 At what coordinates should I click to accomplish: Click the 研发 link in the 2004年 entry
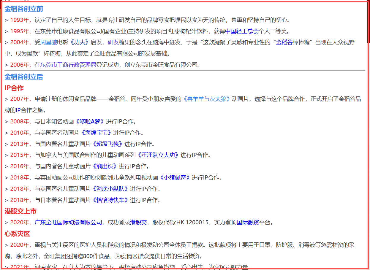pyautogui.click(x=113, y=42)
